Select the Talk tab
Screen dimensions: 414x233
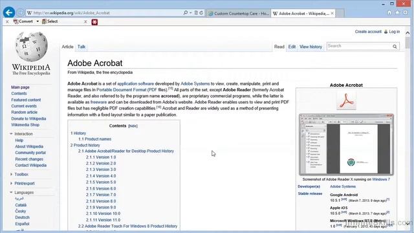(x=82, y=47)
